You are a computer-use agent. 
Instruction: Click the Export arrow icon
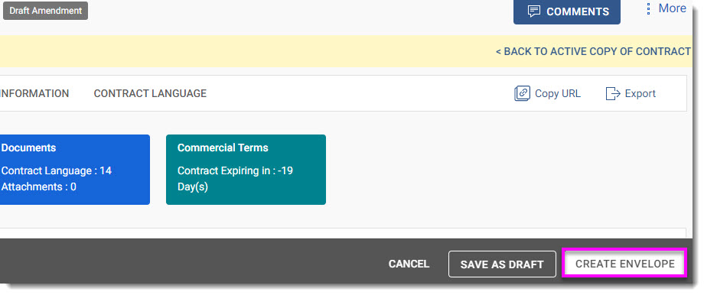click(613, 94)
